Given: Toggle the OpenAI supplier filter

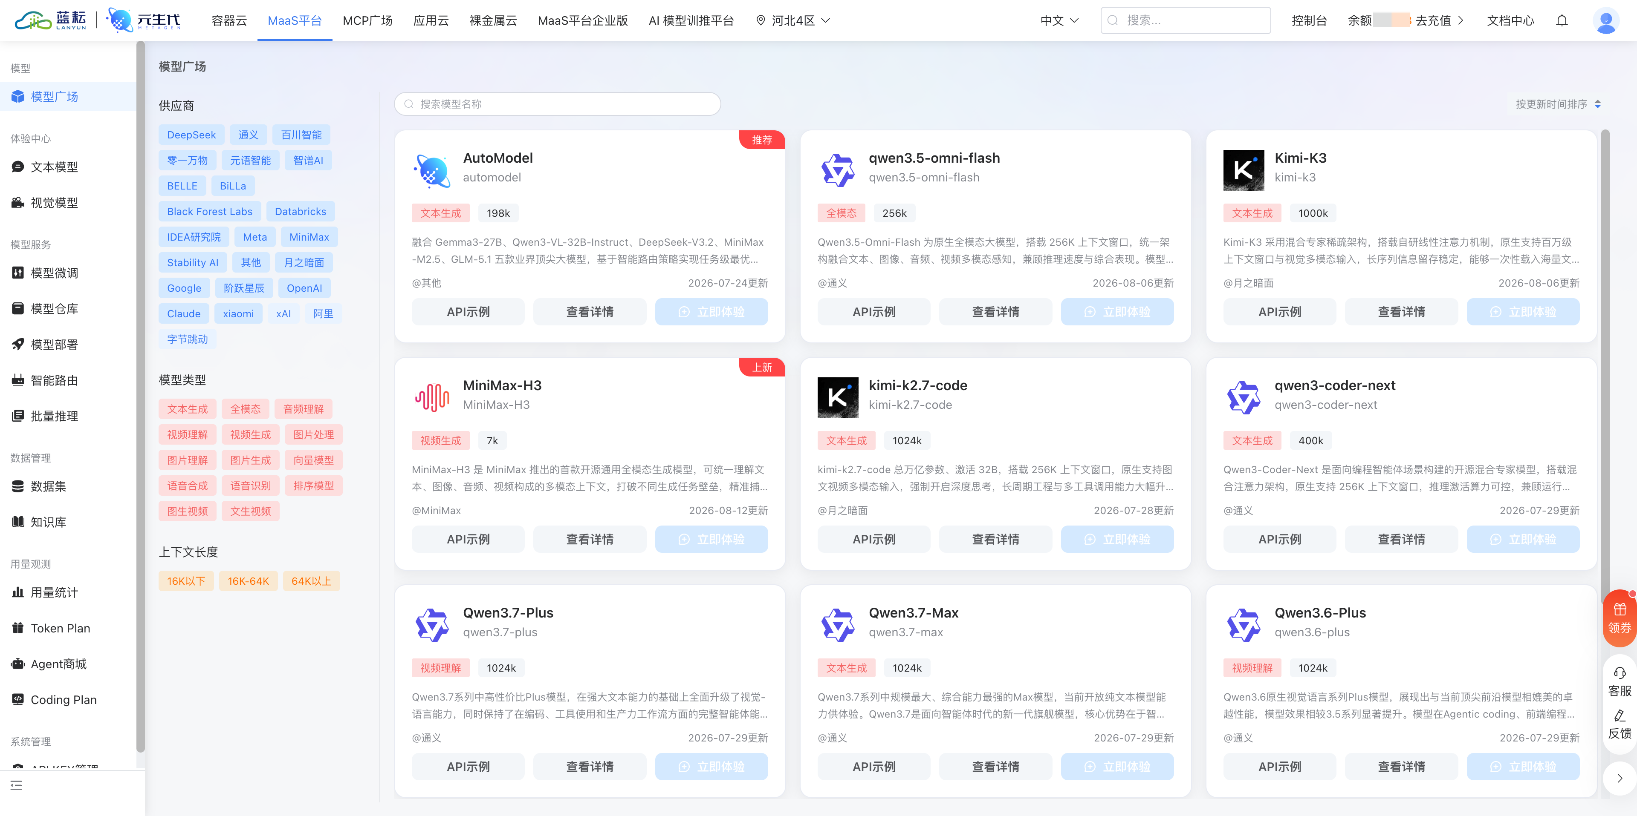Looking at the screenshot, I should tap(304, 288).
